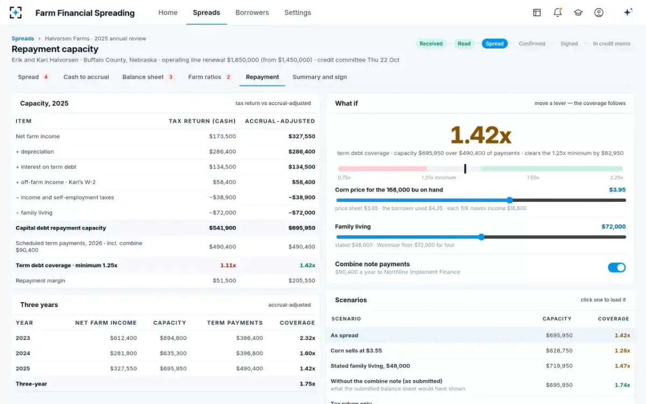The image size is (646, 404).
Task: Open the user profile icon
Action: pos(599,12)
